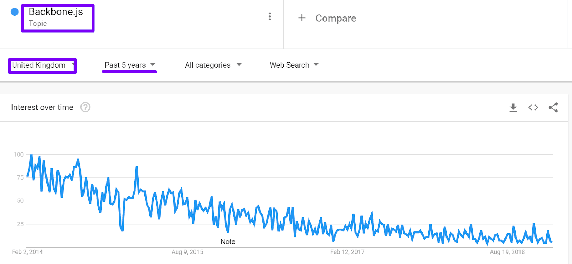Image resolution: width=572 pixels, height=264 pixels.
Task: Click the Aug 19, 2018 date label
Action: [x=507, y=252]
